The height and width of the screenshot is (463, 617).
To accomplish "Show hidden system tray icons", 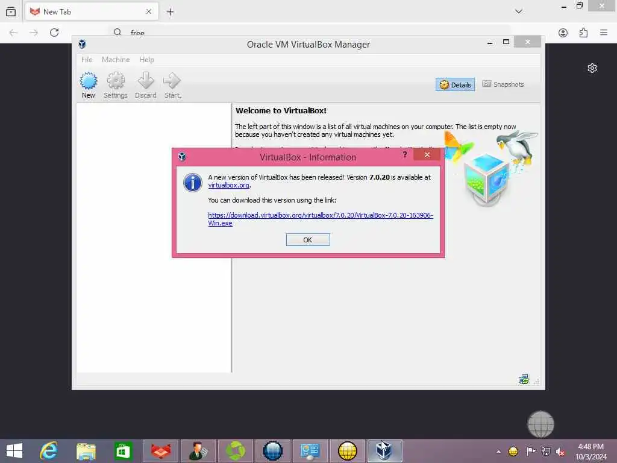I will point(498,452).
